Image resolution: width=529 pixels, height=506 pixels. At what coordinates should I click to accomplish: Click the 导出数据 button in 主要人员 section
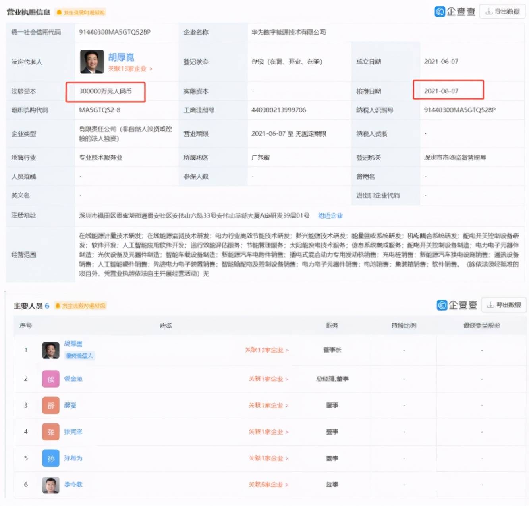(504, 305)
